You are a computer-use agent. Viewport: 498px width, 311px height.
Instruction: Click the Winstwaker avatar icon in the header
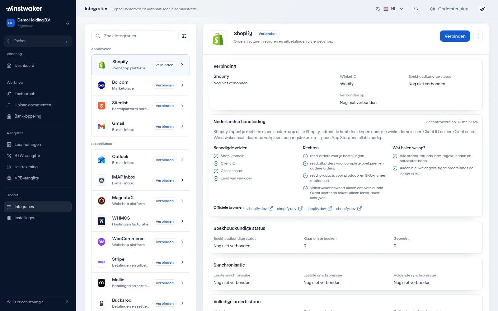[x=482, y=9]
